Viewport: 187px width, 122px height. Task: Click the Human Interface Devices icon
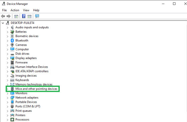12,67
